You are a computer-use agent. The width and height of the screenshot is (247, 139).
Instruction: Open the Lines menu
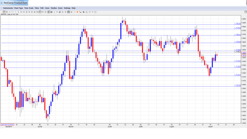(47, 8)
